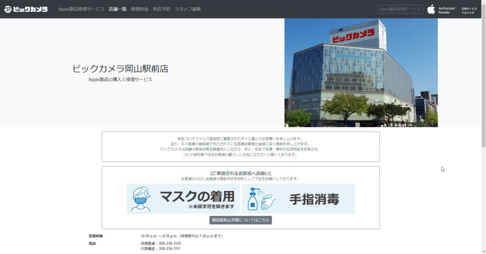Click the 【ご来店されるお客様へお願い】 heading
Screen dimensions: 486x254
click(241, 173)
